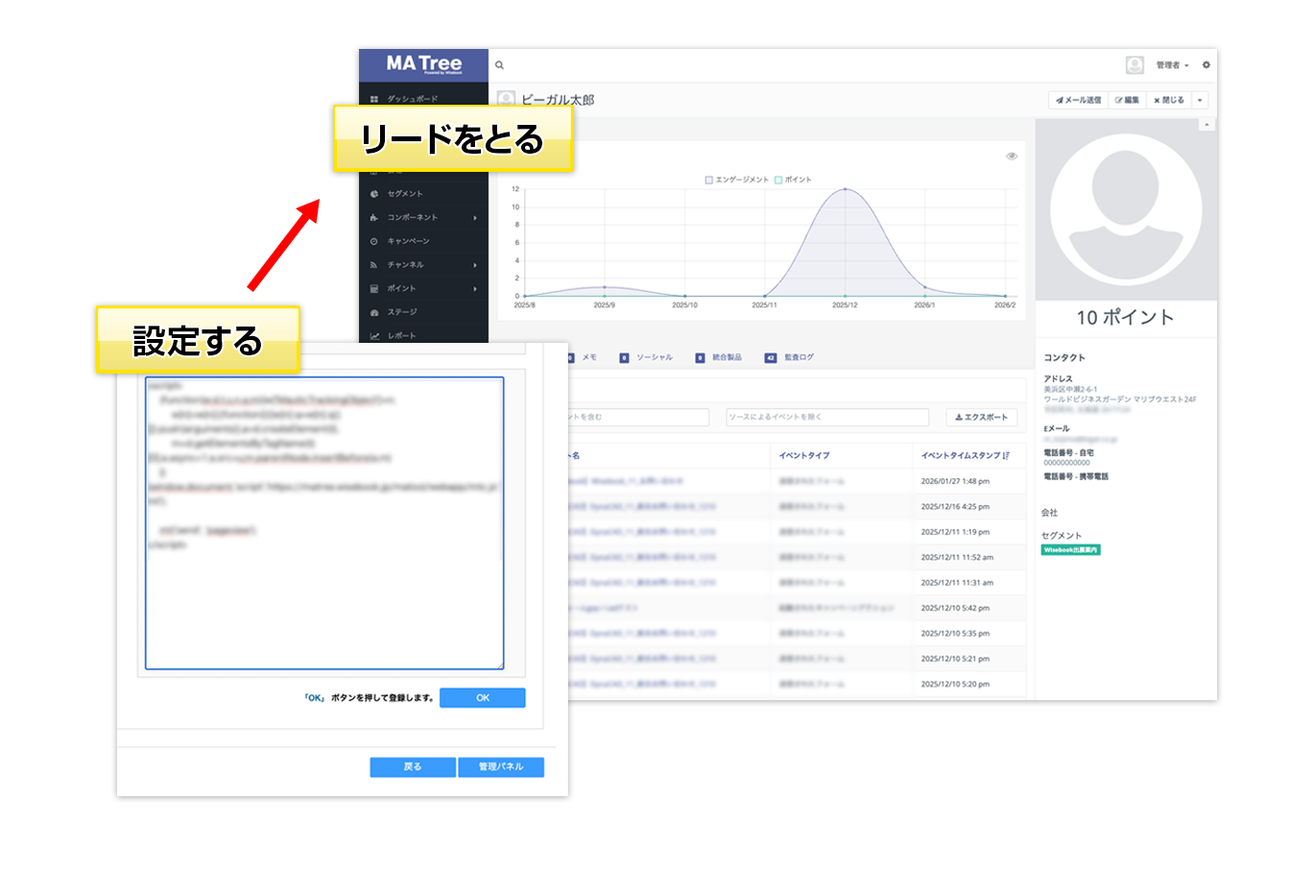Click the OK button in the settings dialog
This screenshot has width=1313, height=874.
(483, 697)
